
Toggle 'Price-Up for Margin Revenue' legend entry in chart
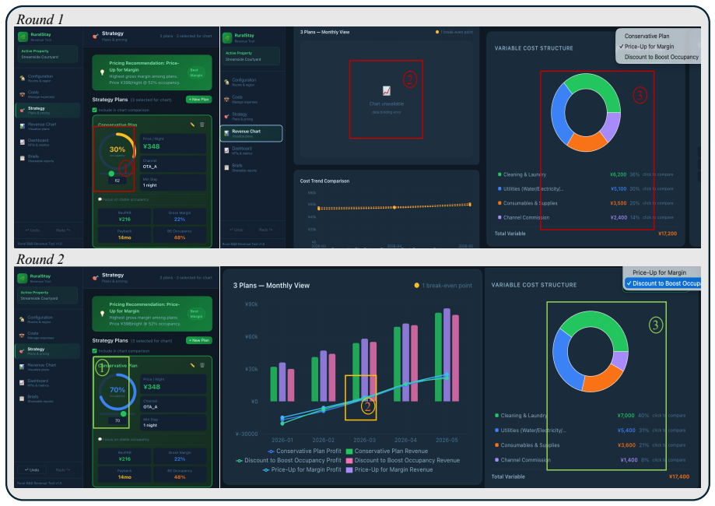coord(389,469)
